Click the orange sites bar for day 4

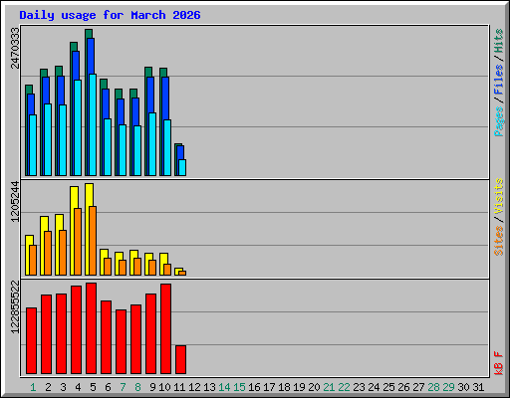[x=78, y=242]
